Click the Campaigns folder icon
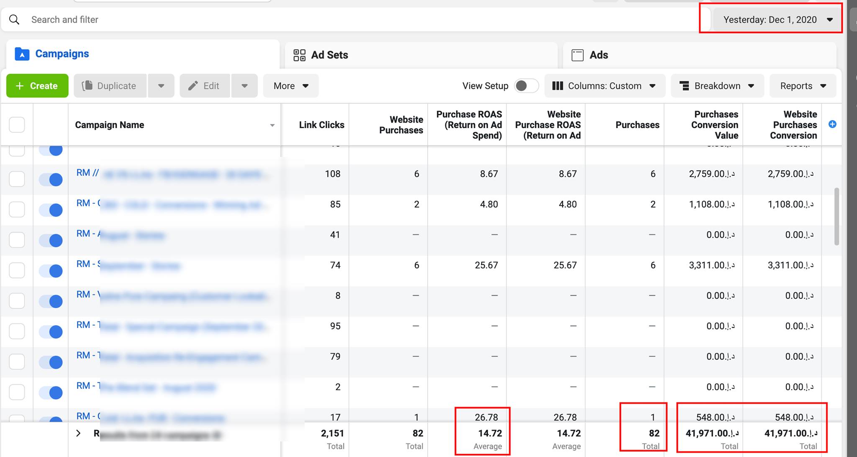The width and height of the screenshot is (857, 457). tap(22, 54)
